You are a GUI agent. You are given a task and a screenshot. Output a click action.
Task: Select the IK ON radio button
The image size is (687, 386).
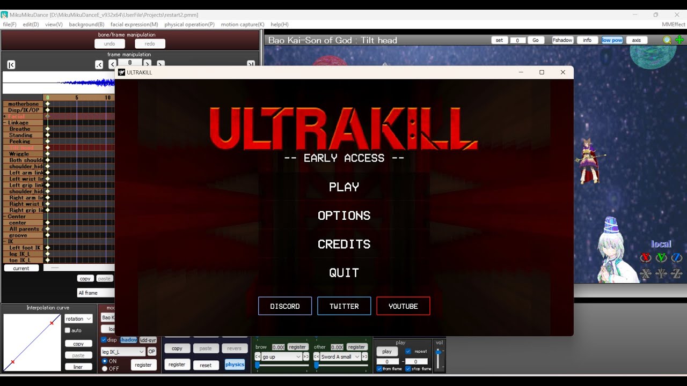(x=105, y=361)
